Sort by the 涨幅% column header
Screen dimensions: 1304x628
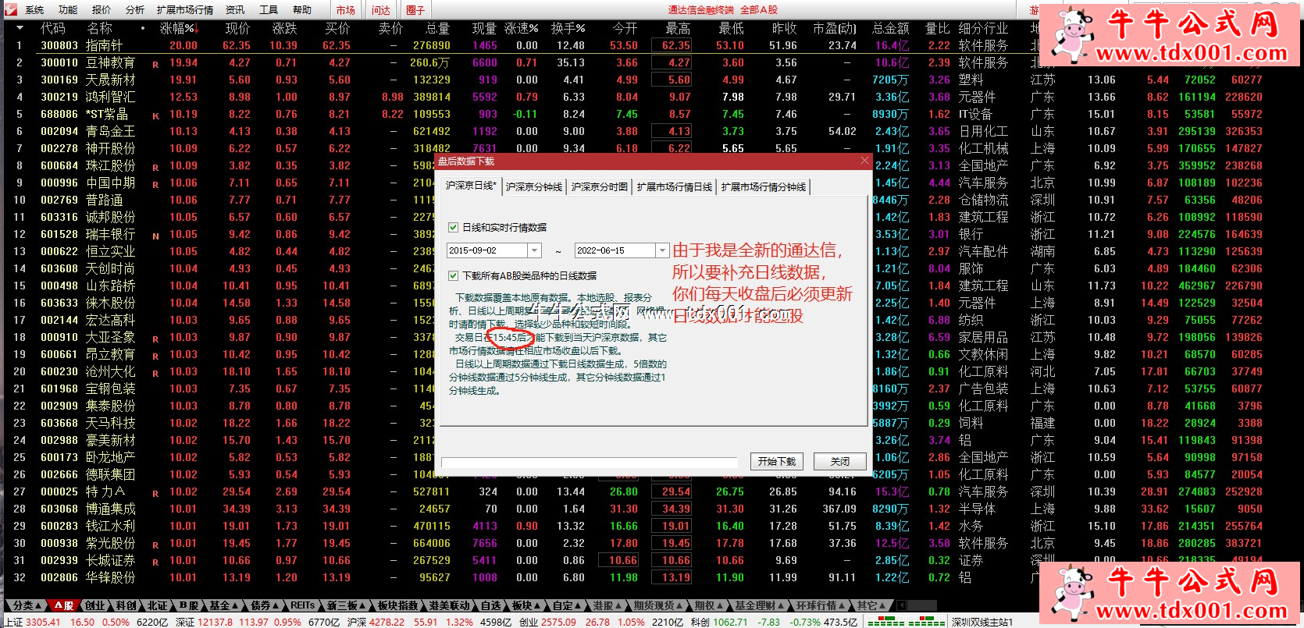click(x=179, y=28)
